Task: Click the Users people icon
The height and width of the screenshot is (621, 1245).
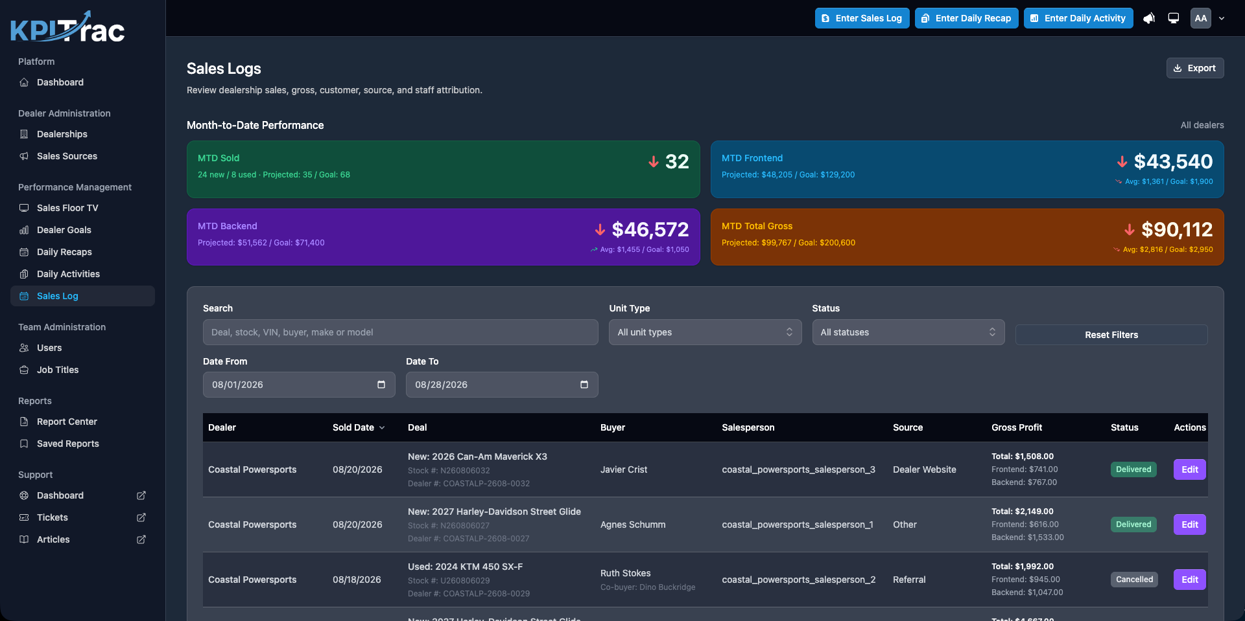Action: click(24, 348)
